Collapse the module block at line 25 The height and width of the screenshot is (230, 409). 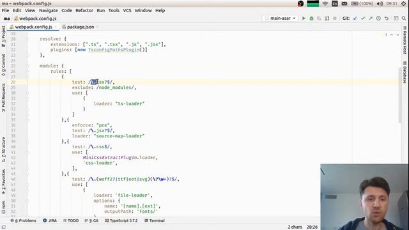click(x=27, y=66)
